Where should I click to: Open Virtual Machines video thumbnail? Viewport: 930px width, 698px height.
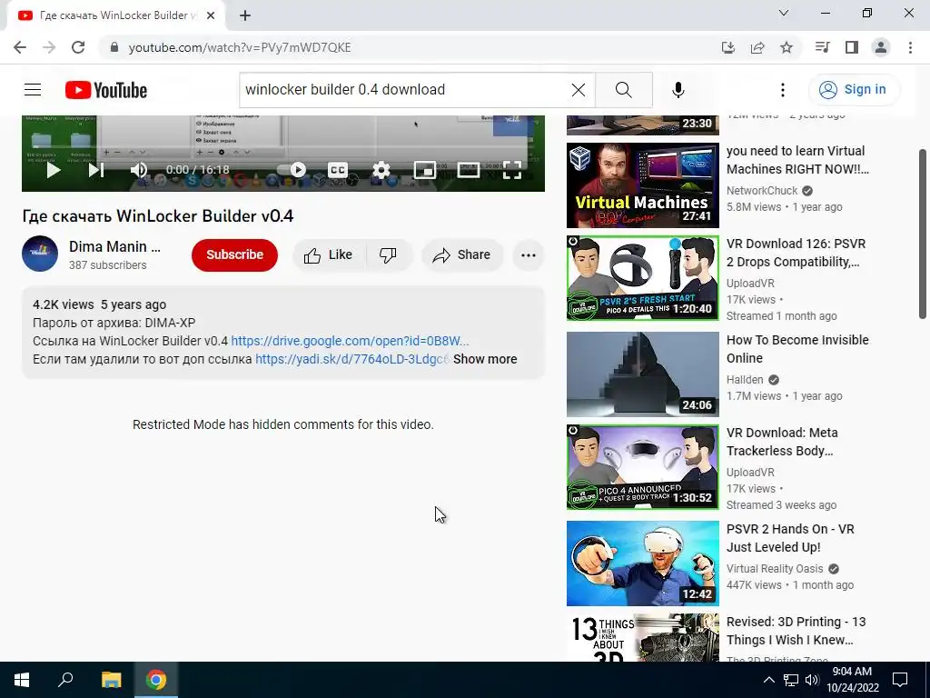pos(643,185)
